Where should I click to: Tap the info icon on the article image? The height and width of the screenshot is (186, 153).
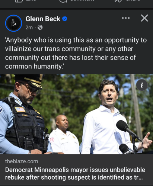(142, 85)
